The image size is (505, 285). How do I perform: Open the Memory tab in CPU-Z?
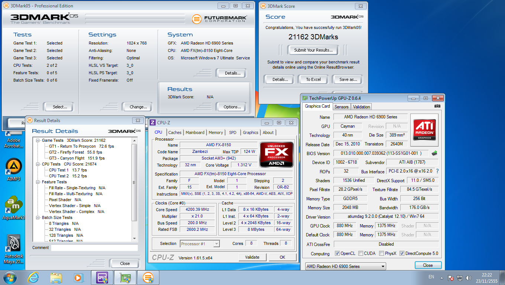click(x=216, y=132)
